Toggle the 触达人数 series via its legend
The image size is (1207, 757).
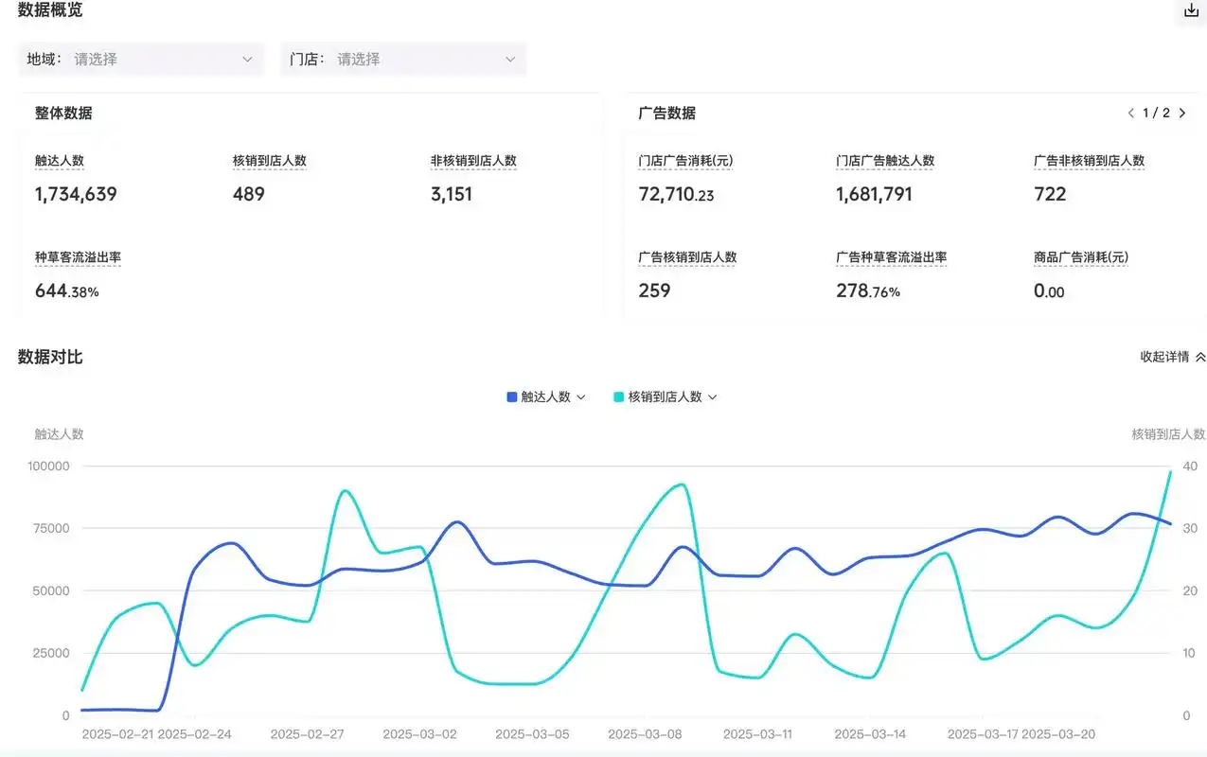coord(544,396)
